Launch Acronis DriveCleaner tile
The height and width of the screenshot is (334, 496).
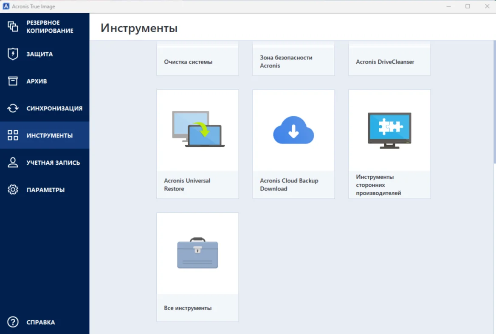(x=389, y=62)
